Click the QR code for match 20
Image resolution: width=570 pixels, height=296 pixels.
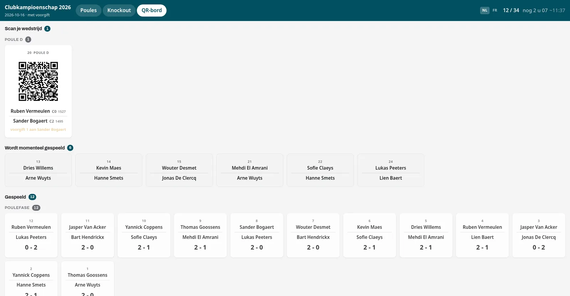[38, 81]
